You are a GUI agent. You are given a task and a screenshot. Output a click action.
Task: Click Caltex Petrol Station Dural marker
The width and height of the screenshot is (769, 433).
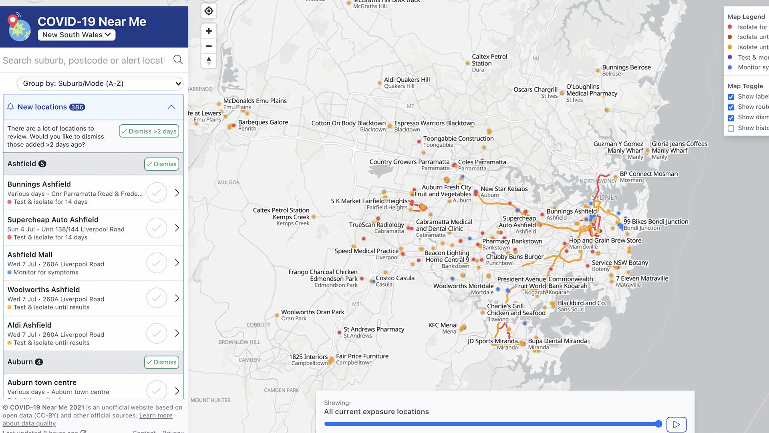pyautogui.click(x=467, y=63)
